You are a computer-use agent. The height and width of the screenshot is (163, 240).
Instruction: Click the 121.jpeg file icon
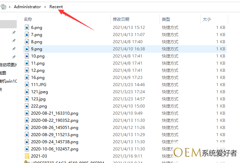(27, 92)
